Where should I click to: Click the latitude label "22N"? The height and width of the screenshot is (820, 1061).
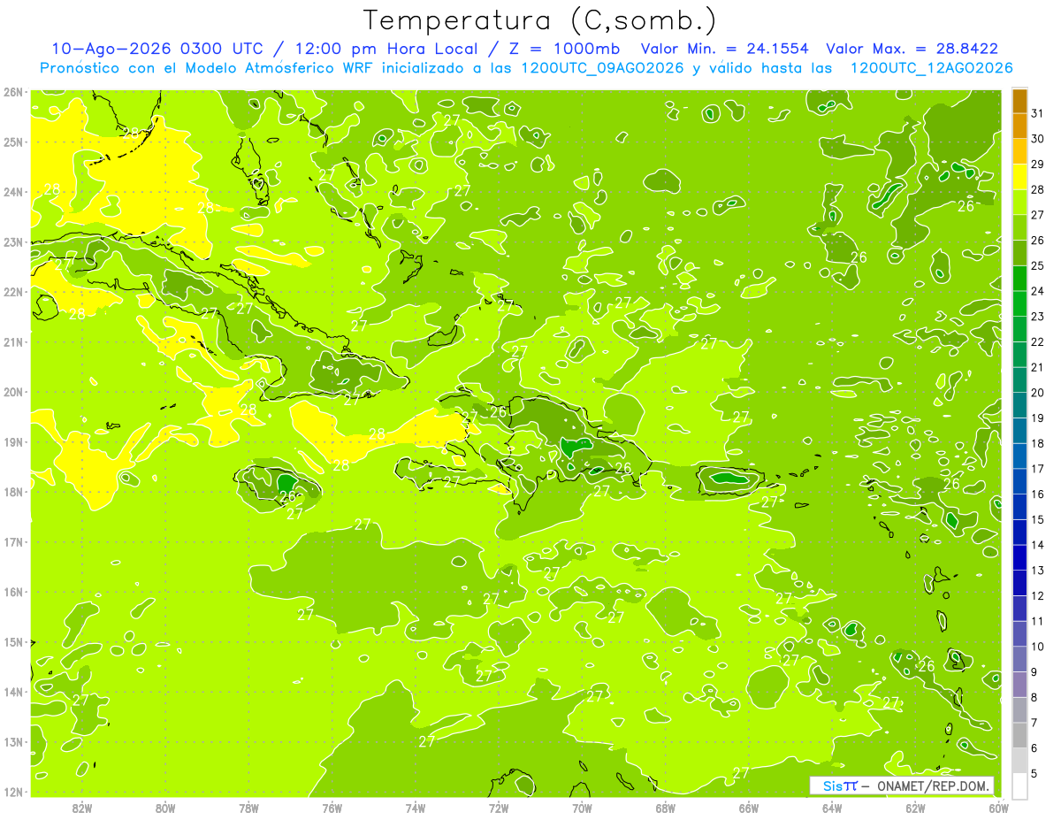tap(13, 292)
